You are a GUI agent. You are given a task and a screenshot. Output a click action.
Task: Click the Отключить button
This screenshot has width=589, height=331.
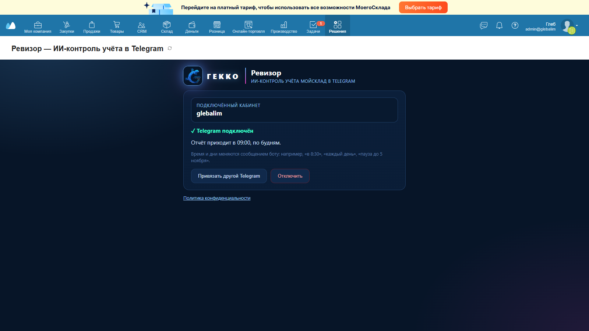[x=290, y=176]
